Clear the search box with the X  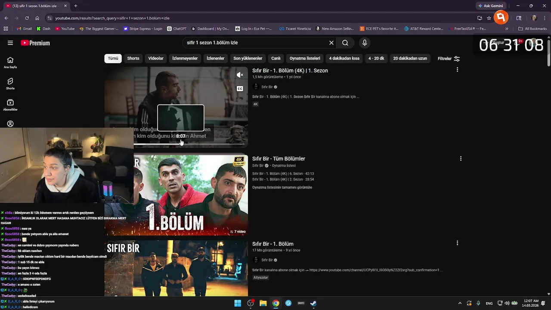tap(331, 43)
